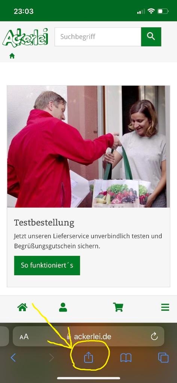Tap the home icon in bottom navigation
Image resolution: width=177 pixels, height=383 pixels.
tap(22, 307)
